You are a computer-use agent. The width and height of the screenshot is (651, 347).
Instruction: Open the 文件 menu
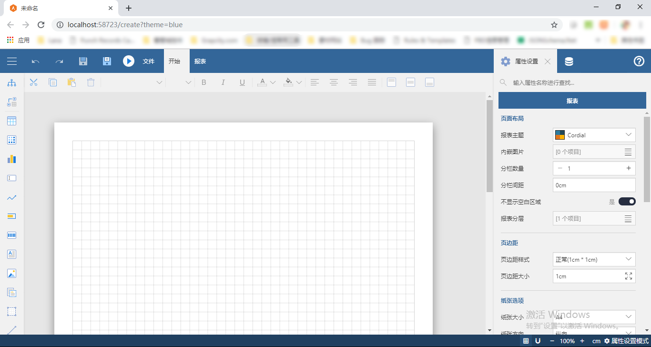[x=149, y=61]
